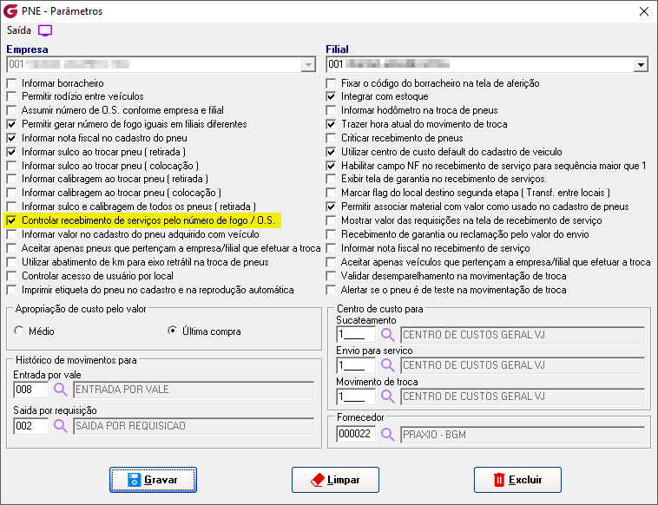
Task: Enable Validar desemparelhamento na movimentação de troca
Action: click(331, 276)
